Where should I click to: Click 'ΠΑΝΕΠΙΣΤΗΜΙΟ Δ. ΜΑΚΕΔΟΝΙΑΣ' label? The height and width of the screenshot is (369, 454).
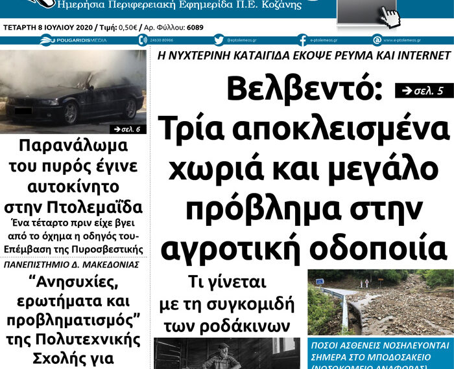(x=71, y=264)
